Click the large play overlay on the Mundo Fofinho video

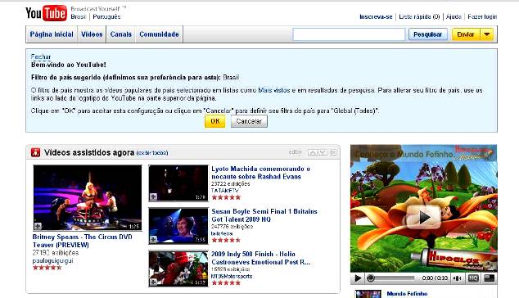click(x=424, y=217)
